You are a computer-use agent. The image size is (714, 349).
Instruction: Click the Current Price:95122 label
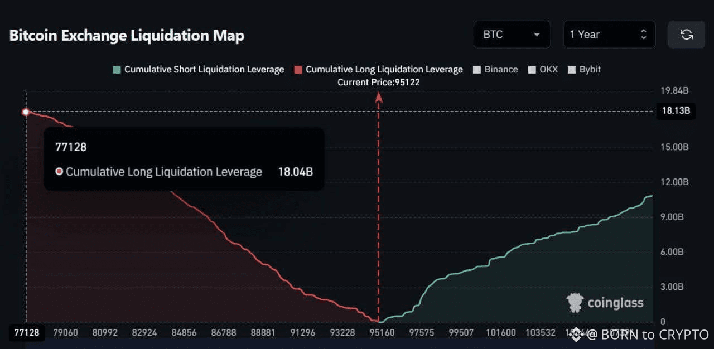pos(378,82)
